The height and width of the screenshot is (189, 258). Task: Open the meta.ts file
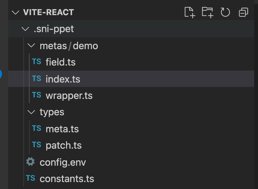[131, 129]
